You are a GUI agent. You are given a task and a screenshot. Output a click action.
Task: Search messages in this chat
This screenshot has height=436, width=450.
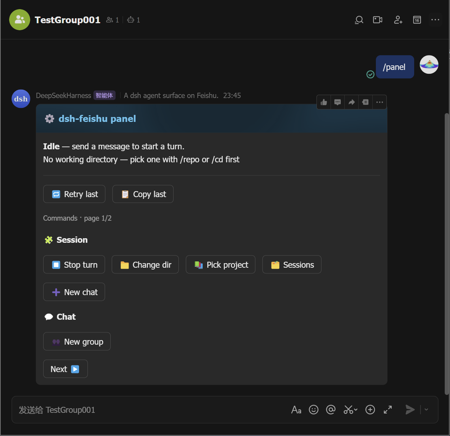[x=359, y=20]
